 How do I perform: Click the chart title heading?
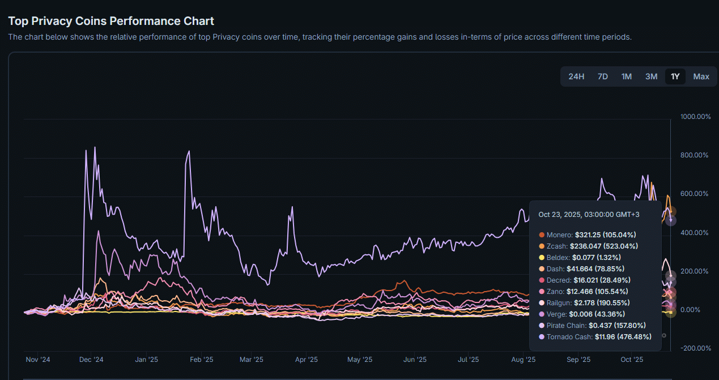[111, 21]
